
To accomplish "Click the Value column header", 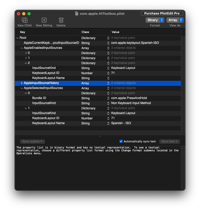I will 115,32.
